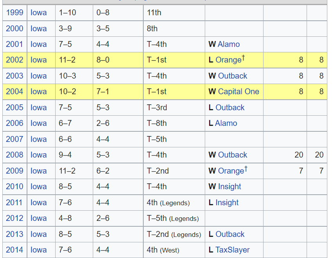Click the 2012 year link
This screenshot has height=258, width=334.
point(14,218)
